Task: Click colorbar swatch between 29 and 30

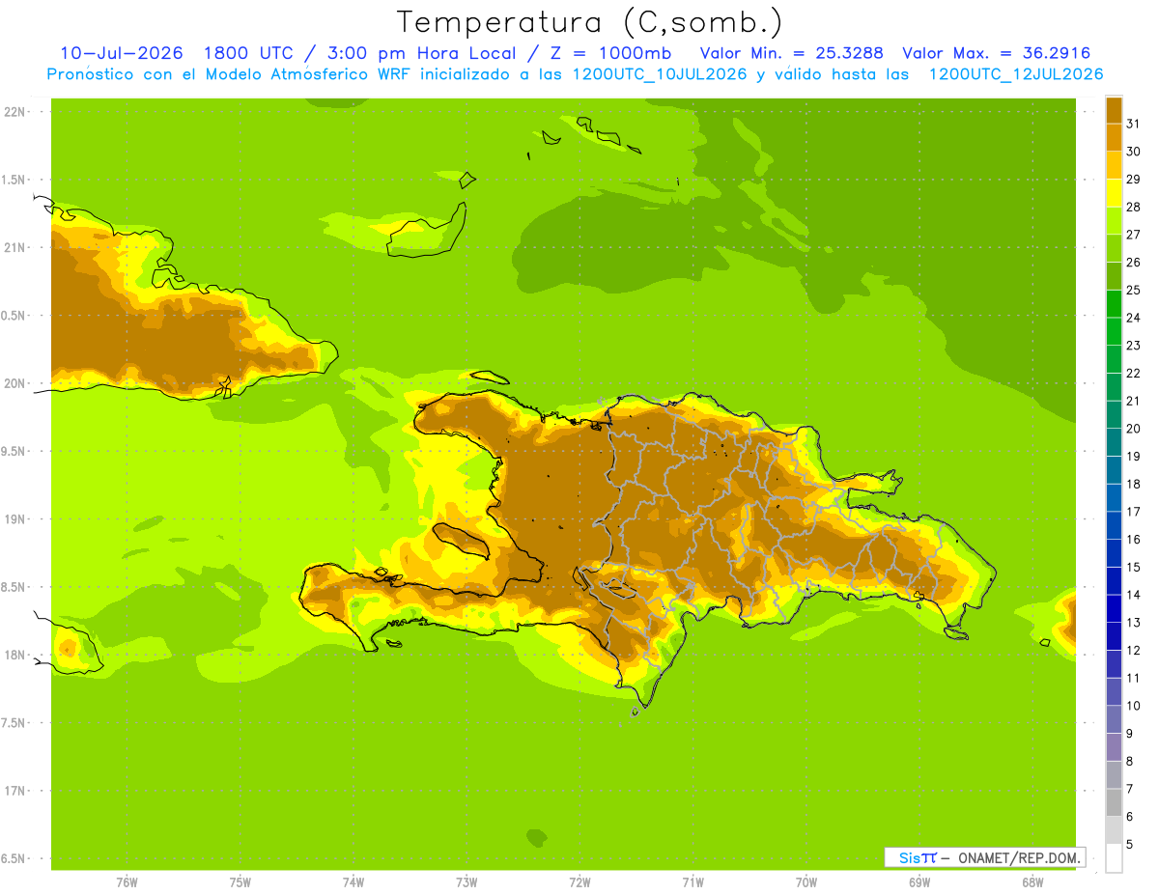Action: point(1114,165)
